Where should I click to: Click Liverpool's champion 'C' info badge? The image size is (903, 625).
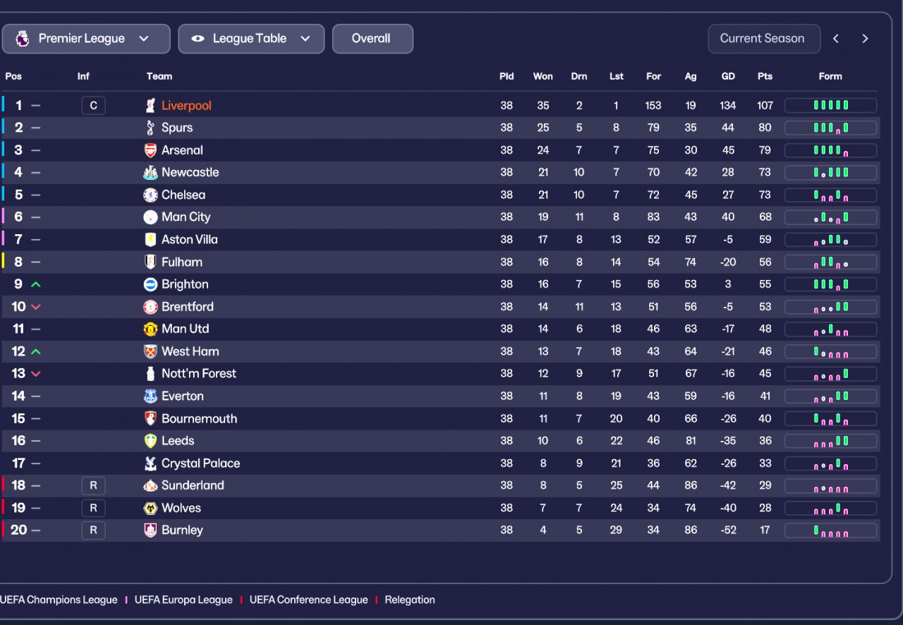pyautogui.click(x=93, y=106)
